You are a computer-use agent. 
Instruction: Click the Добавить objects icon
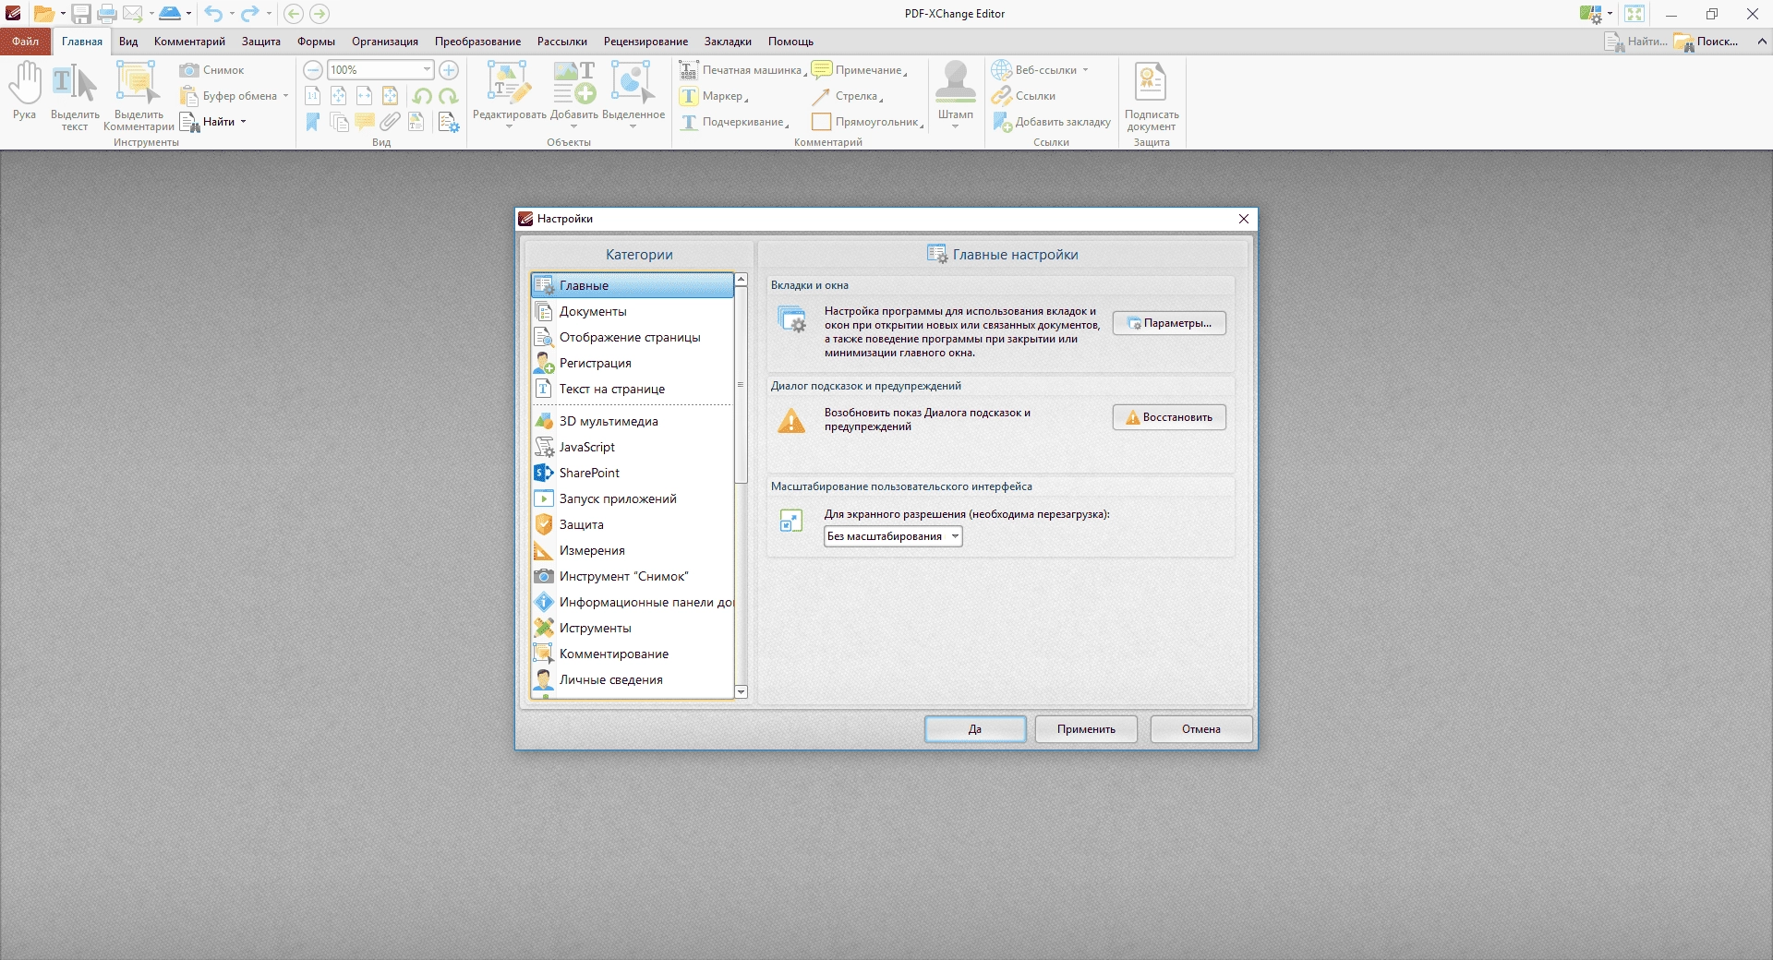(x=573, y=93)
